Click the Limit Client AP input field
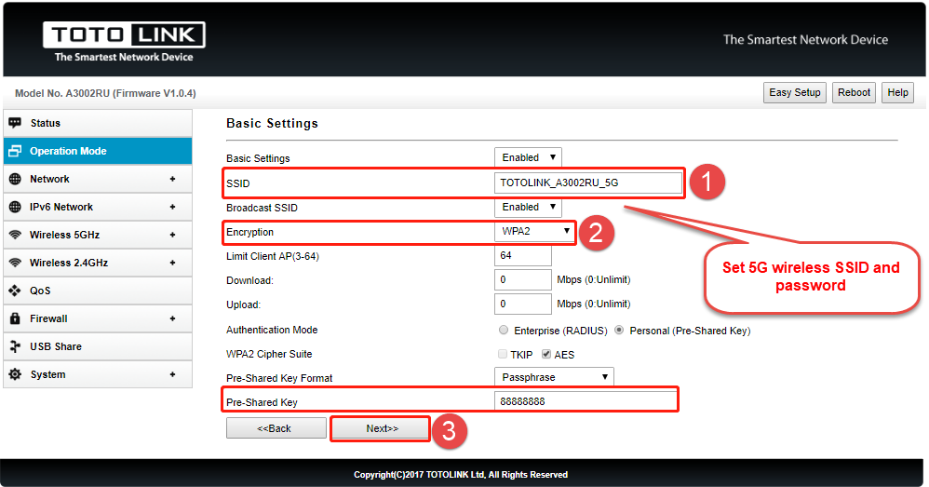The height and width of the screenshot is (487, 929). click(523, 255)
